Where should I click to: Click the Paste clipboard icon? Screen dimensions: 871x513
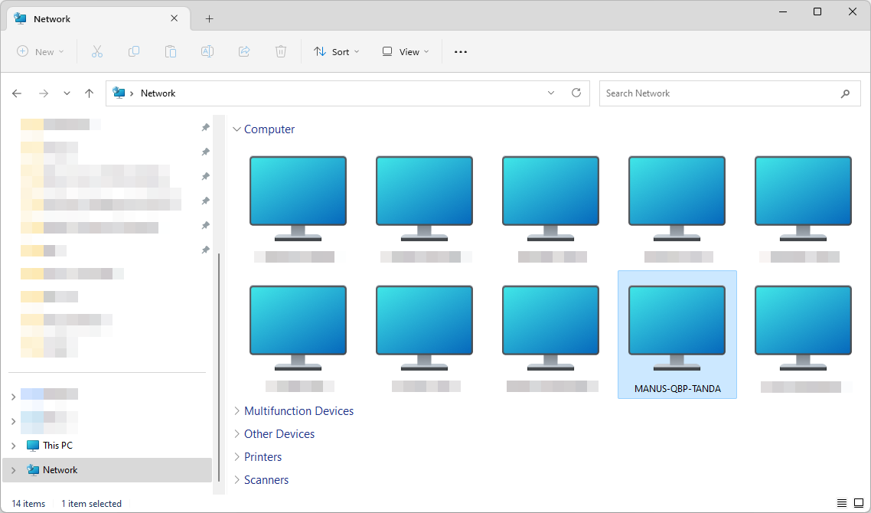(x=171, y=51)
